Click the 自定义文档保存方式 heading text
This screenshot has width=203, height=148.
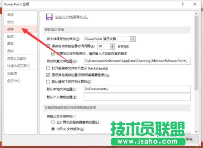[72, 17]
